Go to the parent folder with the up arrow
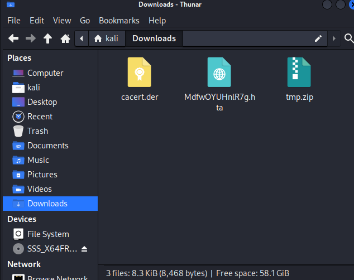The height and width of the screenshot is (280, 354). pos(47,38)
